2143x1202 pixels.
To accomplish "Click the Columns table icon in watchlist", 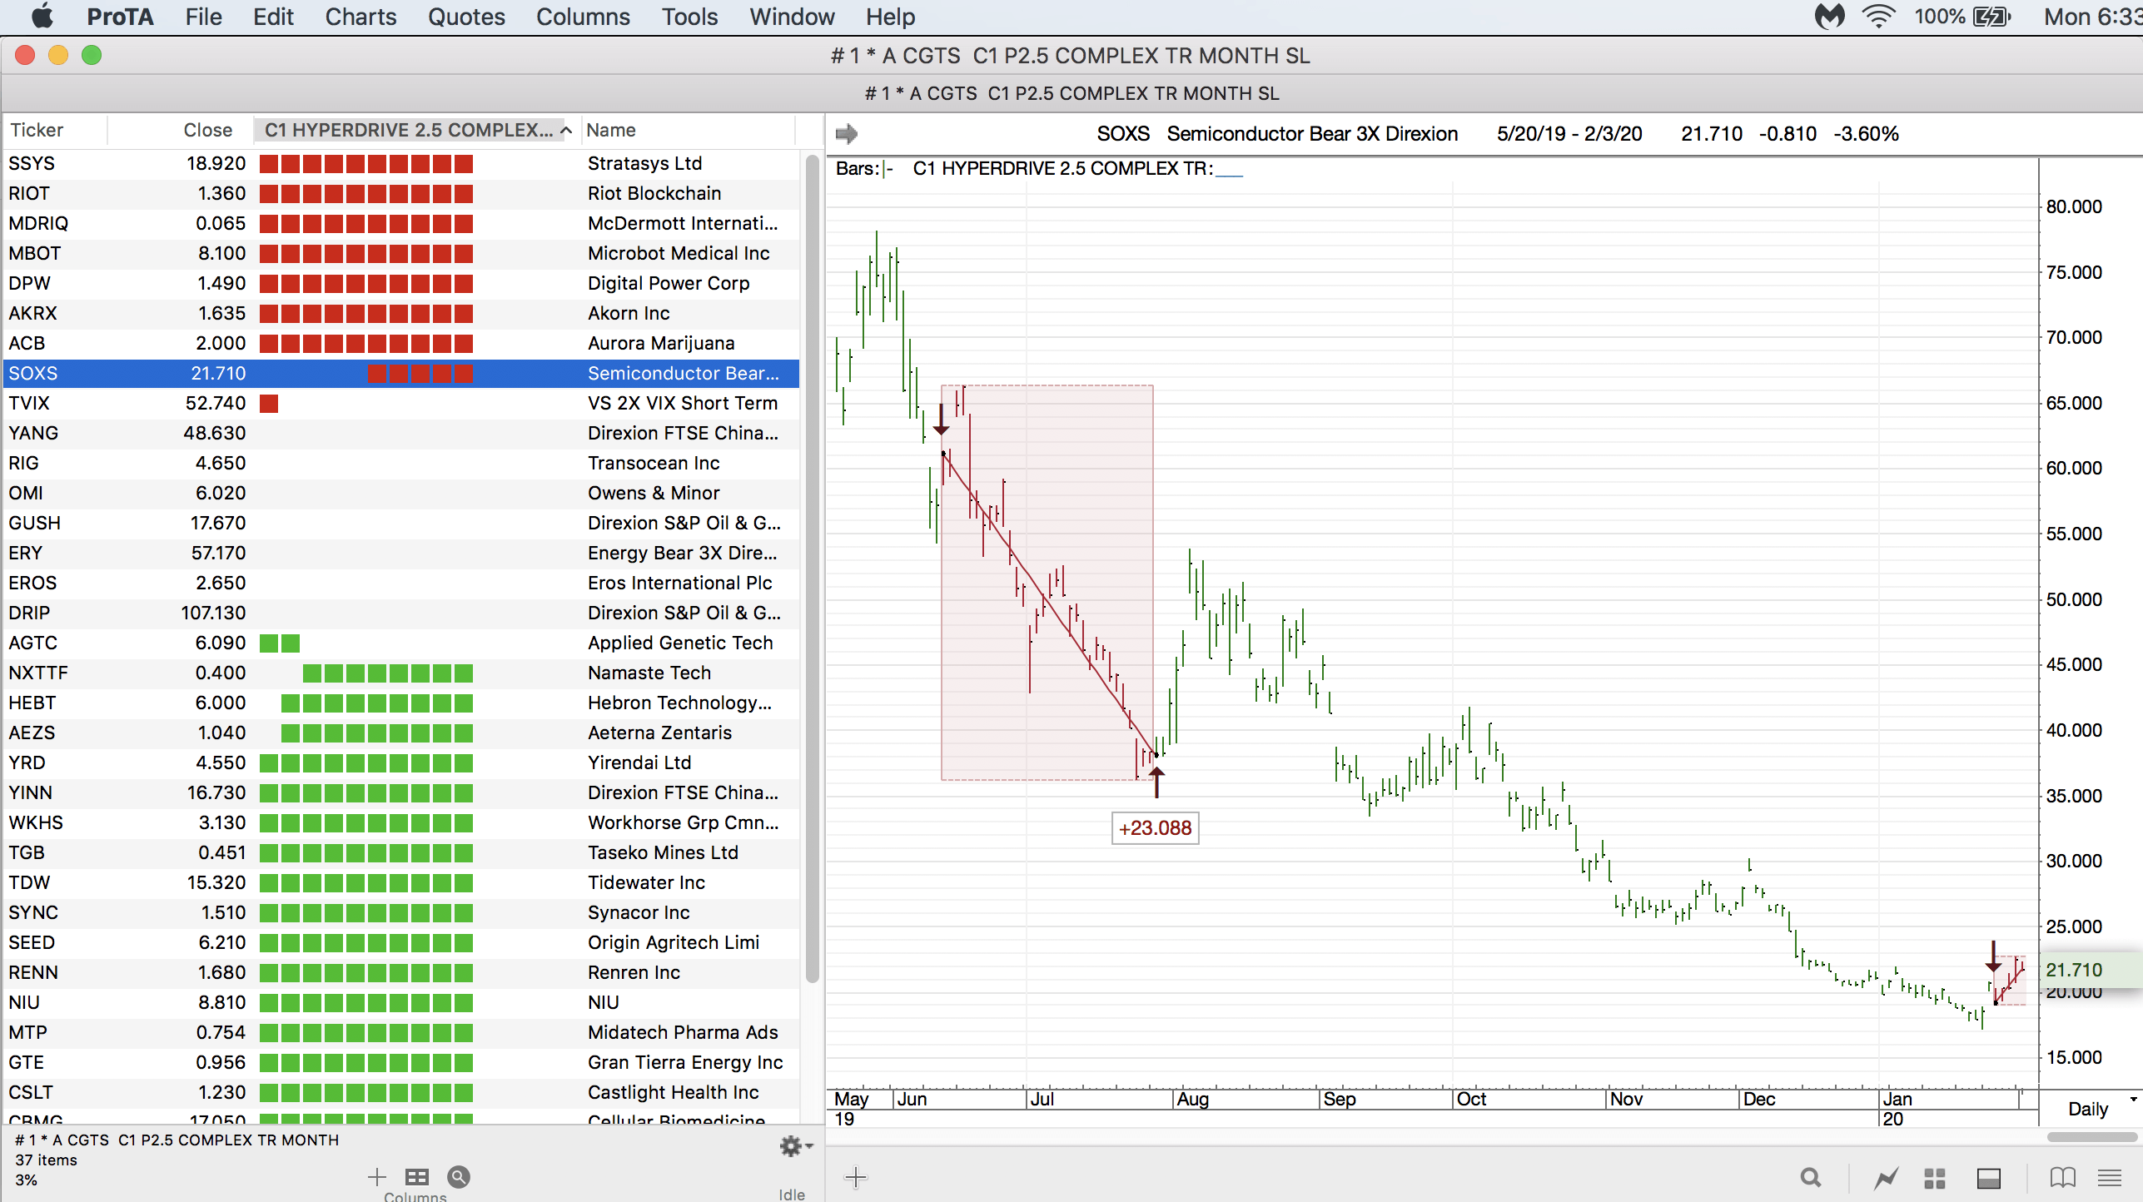I will click(416, 1176).
